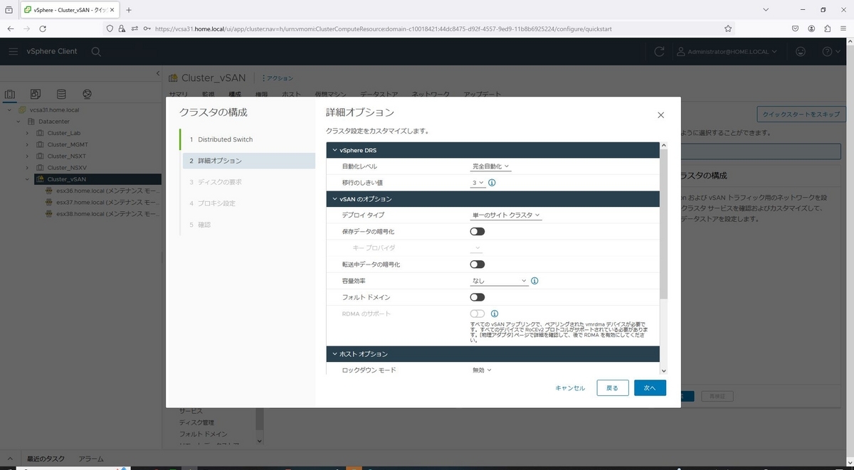Expand the Cluster_MGMT tree node

tap(28, 144)
